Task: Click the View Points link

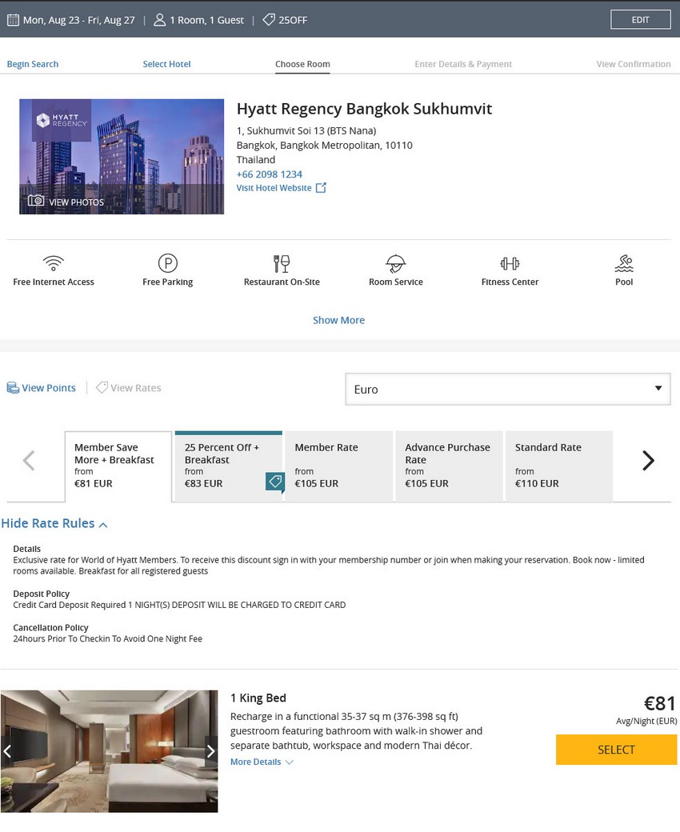Action: (49, 388)
